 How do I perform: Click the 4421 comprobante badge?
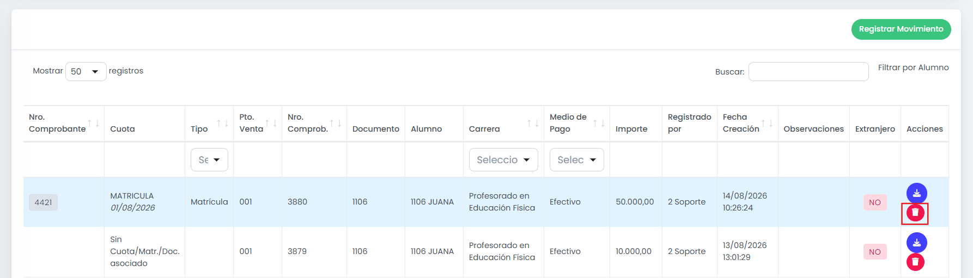click(x=43, y=202)
